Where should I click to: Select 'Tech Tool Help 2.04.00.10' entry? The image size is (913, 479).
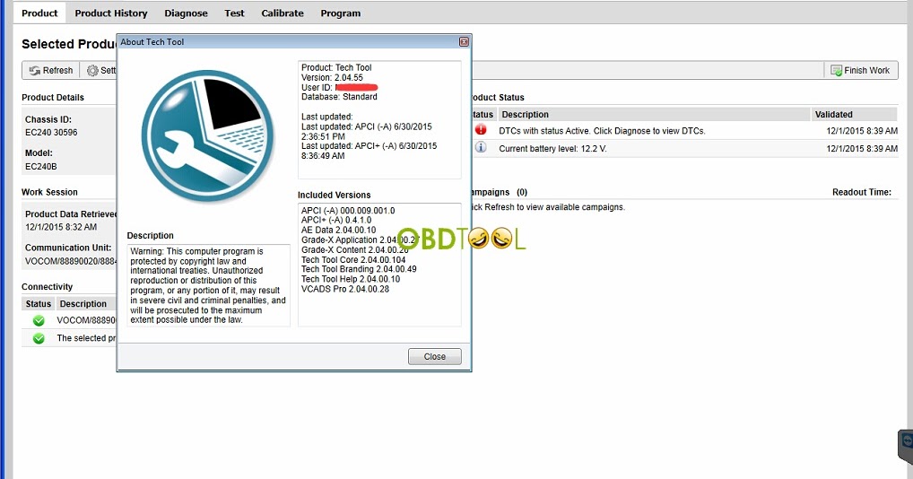pyautogui.click(x=351, y=279)
